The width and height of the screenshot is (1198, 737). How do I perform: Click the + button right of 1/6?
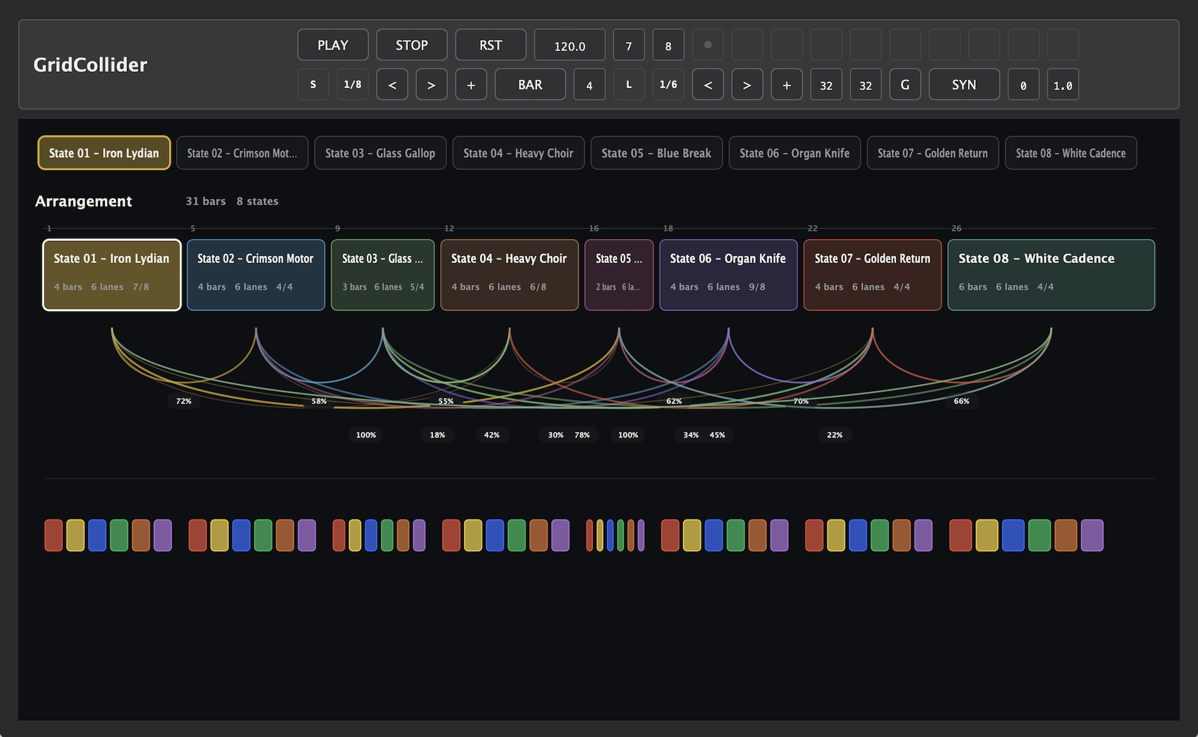787,84
